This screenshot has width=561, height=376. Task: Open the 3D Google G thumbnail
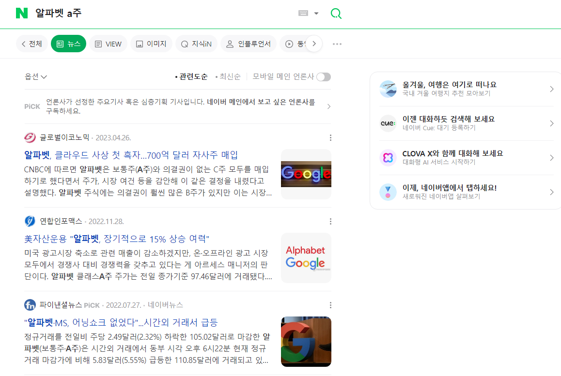[x=306, y=341]
